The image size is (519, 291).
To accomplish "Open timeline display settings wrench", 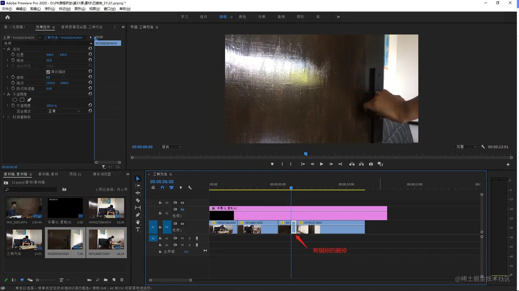I will coord(190,188).
